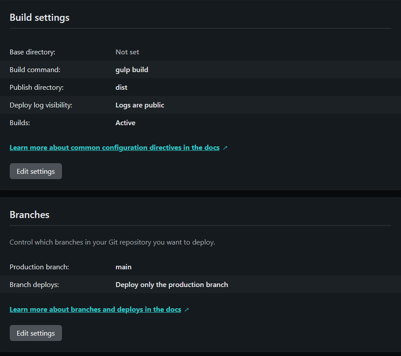Click the external-link arrow after branches and deploys link

pyautogui.click(x=187, y=310)
